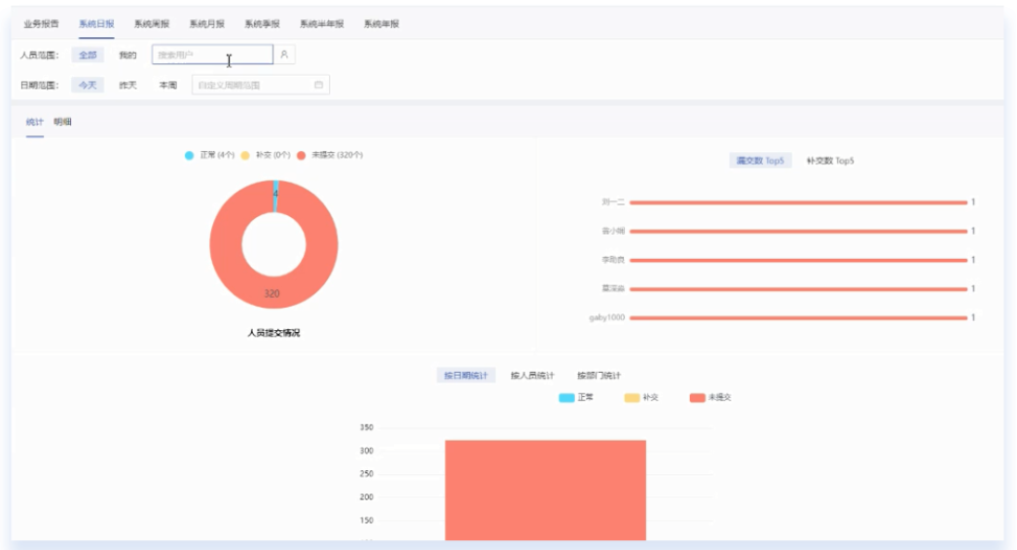Select 我的 in personnel range filter
This screenshot has height=550, width=1017.
(127, 55)
